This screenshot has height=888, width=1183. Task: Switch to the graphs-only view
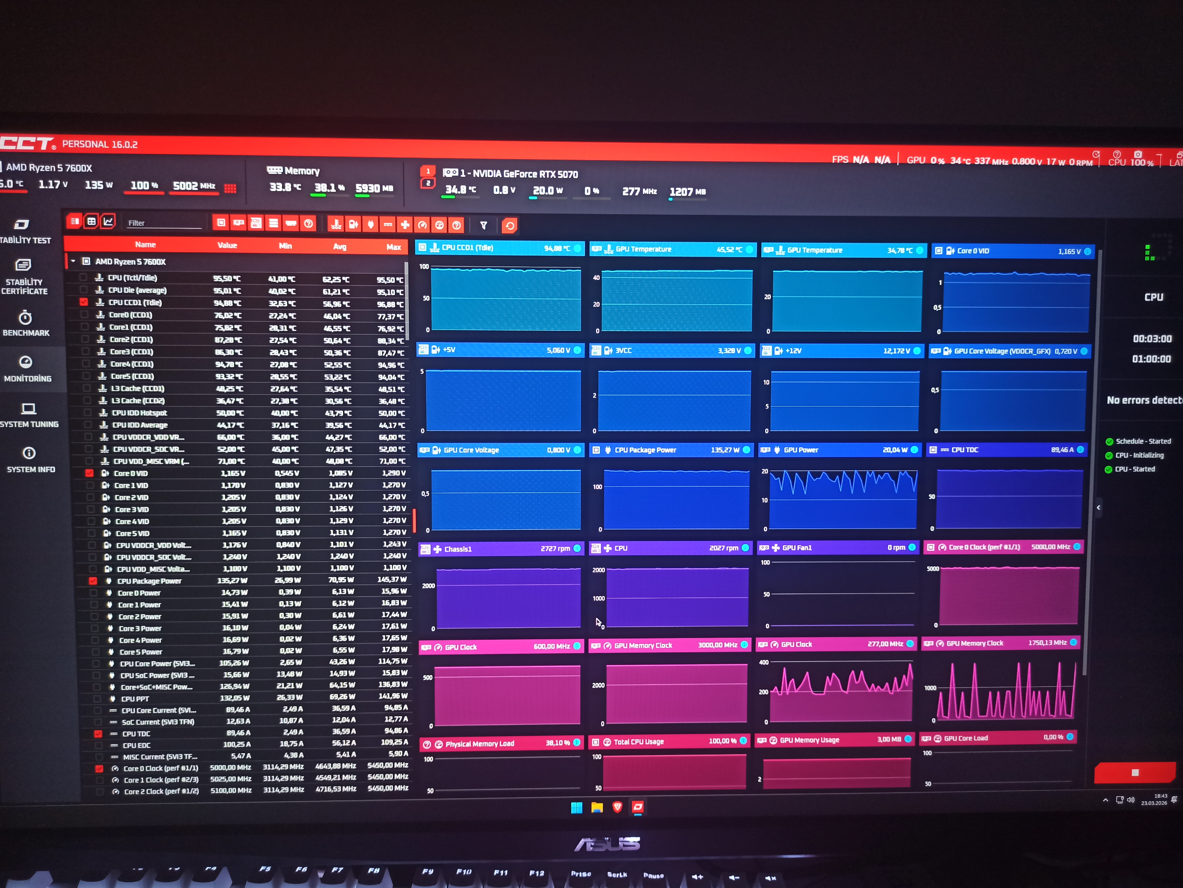[109, 221]
